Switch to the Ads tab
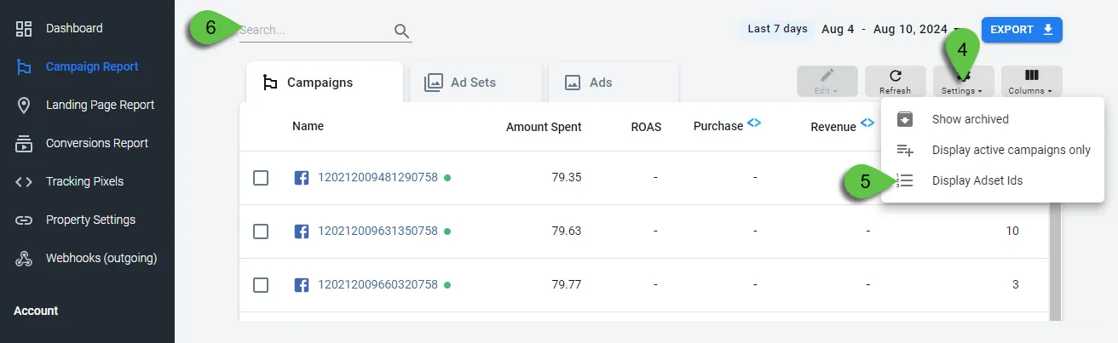This screenshot has width=1118, height=343. (x=614, y=83)
